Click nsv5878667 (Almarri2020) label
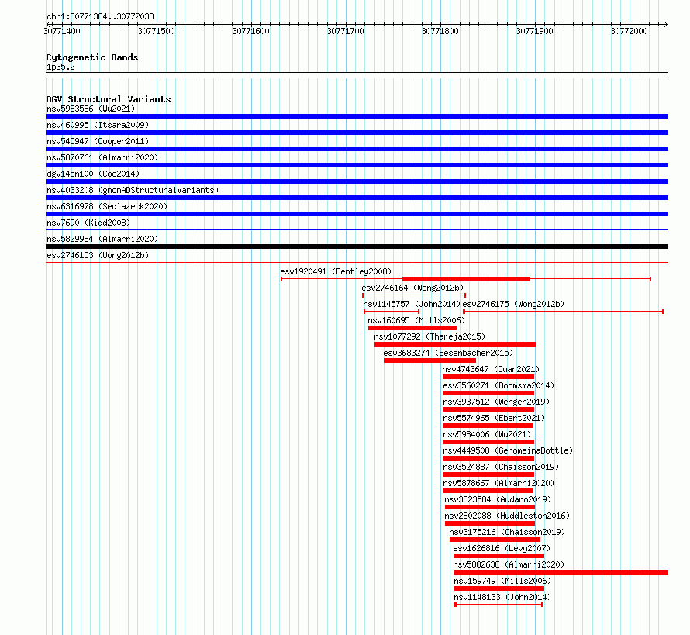 [x=499, y=483]
